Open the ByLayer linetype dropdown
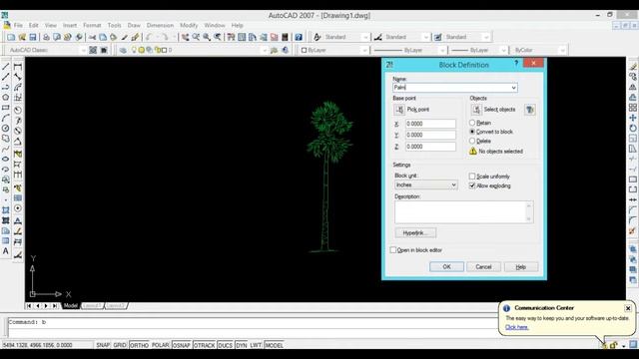 442,50
